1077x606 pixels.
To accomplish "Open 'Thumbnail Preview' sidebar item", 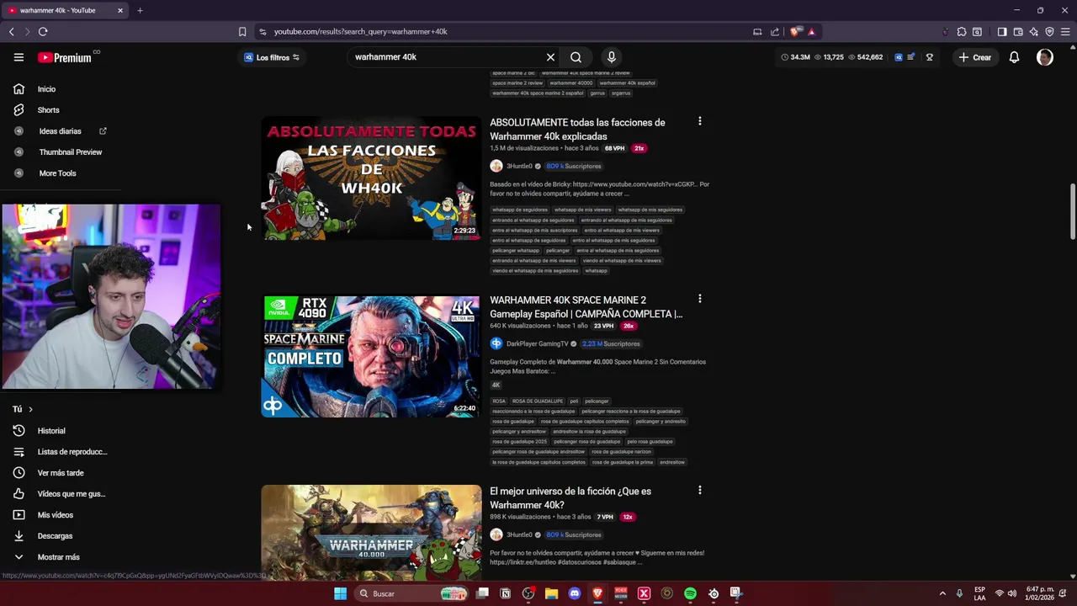I will point(70,152).
